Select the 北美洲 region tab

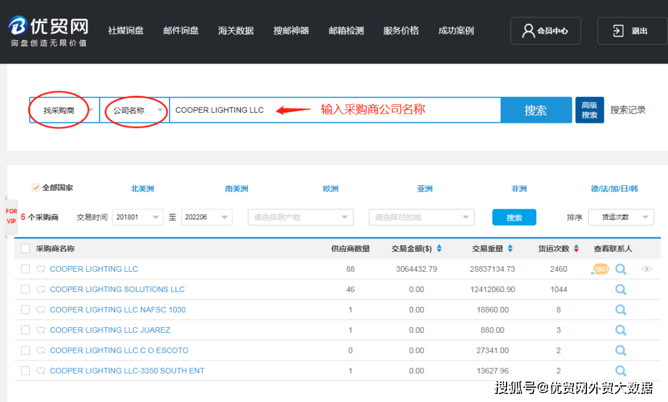pos(143,189)
